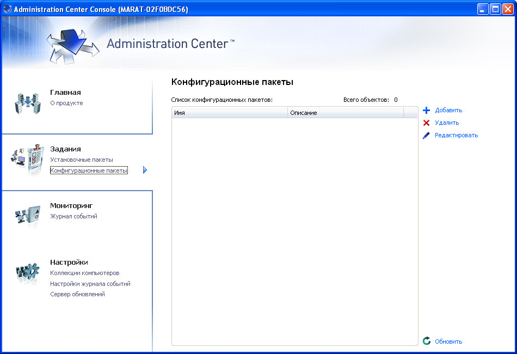517x354 pixels.
Task: Select Конфигурационные пакеты in sidebar
Action: coord(89,170)
